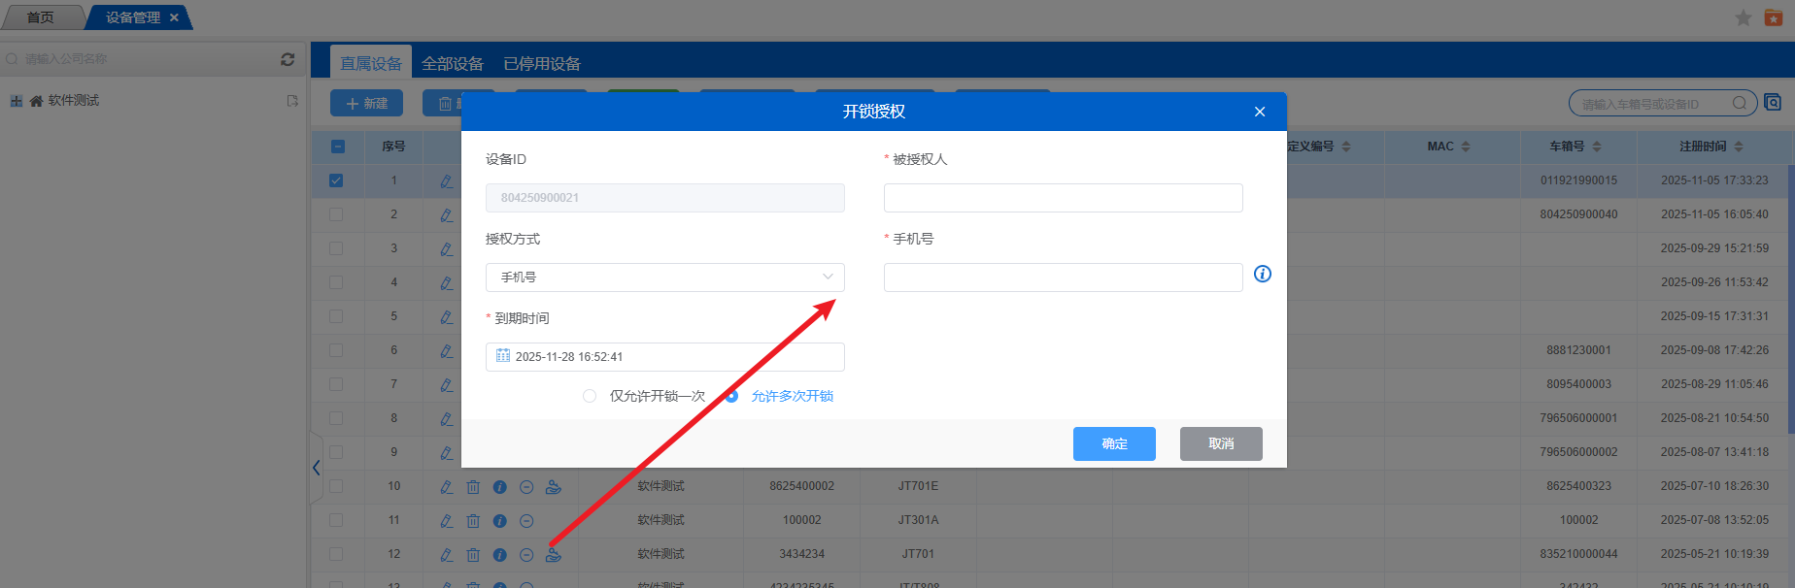Viewport: 1795px width, 588px height.
Task: Click the 被授权人 input field
Action: 1063,198
